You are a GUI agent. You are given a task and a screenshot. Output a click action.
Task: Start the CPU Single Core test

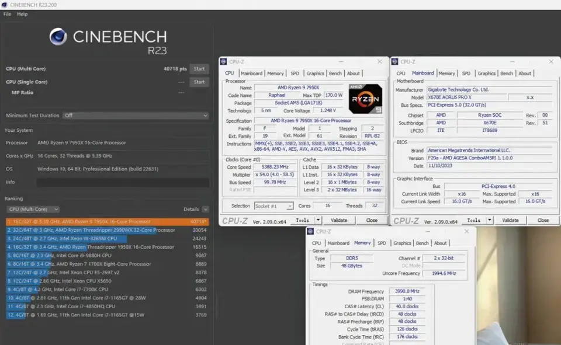tap(199, 82)
